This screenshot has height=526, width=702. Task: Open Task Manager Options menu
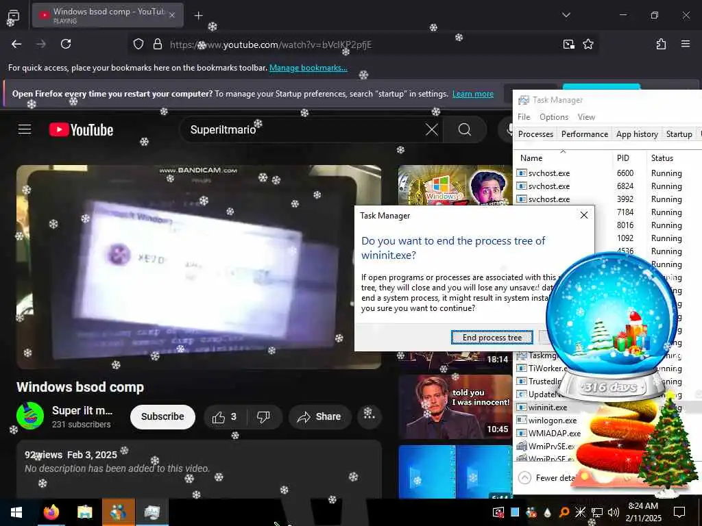(x=553, y=117)
